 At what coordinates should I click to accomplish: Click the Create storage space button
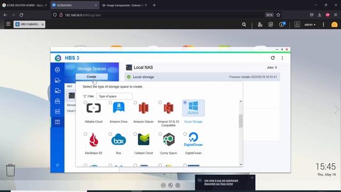(92, 77)
